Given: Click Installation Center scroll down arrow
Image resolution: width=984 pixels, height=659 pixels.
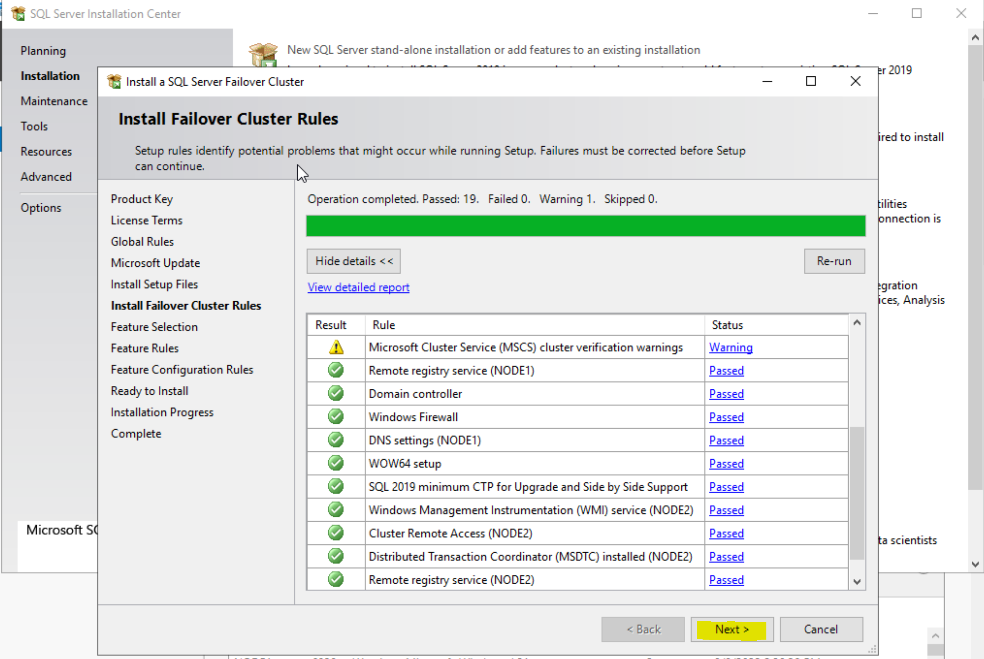Looking at the screenshot, I should pos(975,565).
